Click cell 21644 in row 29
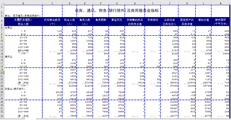Viewport: 231px width, 120px height. click(174, 102)
